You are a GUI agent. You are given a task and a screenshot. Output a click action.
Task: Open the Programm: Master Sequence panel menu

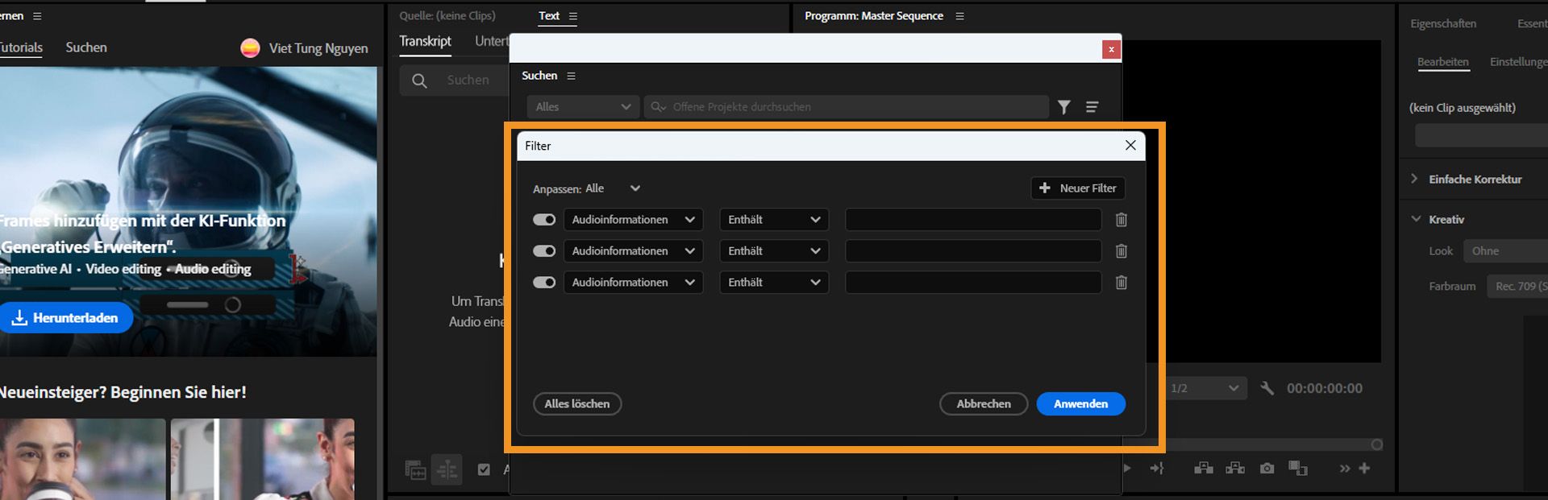click(959, 16)
